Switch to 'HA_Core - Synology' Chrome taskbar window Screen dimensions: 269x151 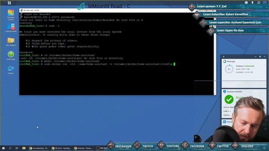click(x=61, y=148)
